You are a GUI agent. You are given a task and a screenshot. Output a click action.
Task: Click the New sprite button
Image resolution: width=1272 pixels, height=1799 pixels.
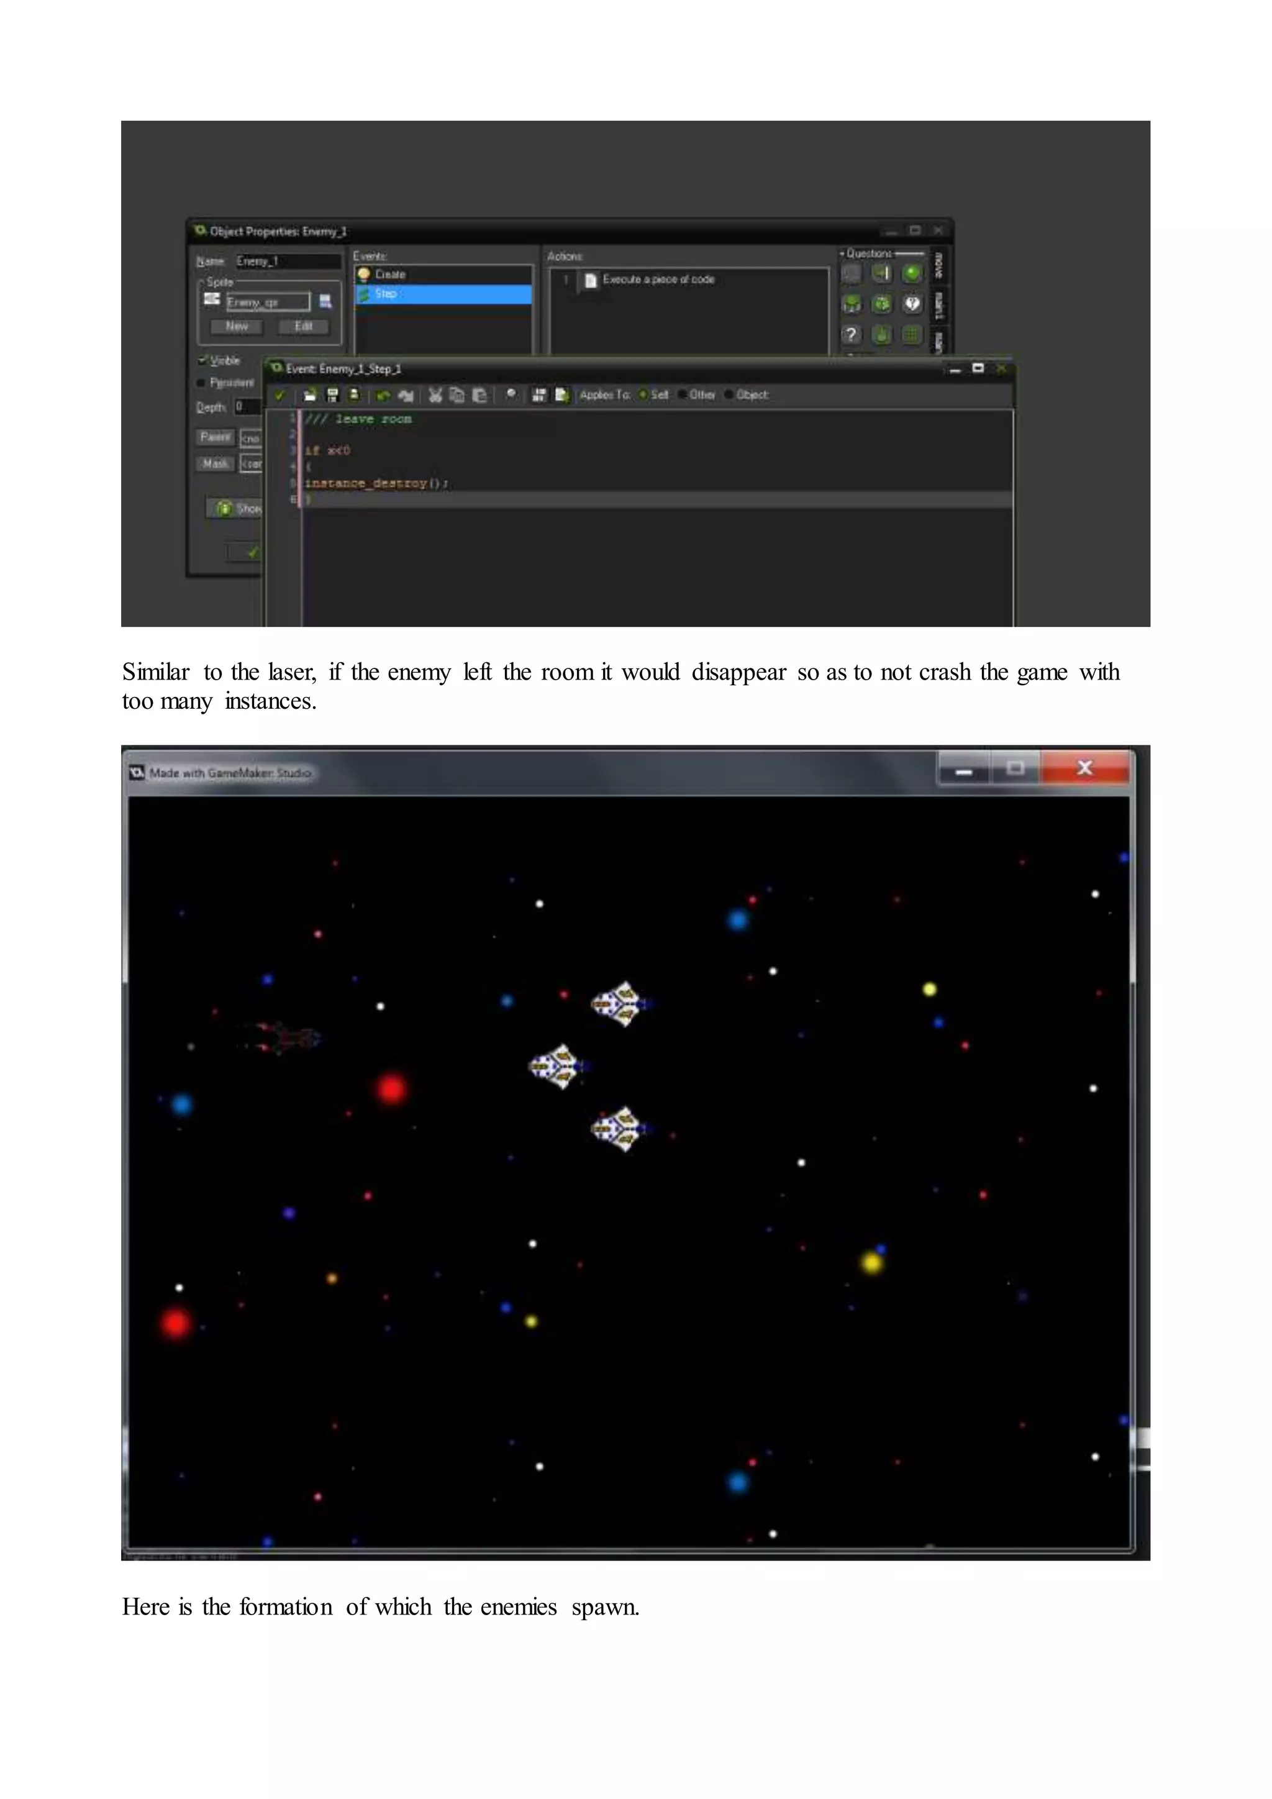point(237,327)
